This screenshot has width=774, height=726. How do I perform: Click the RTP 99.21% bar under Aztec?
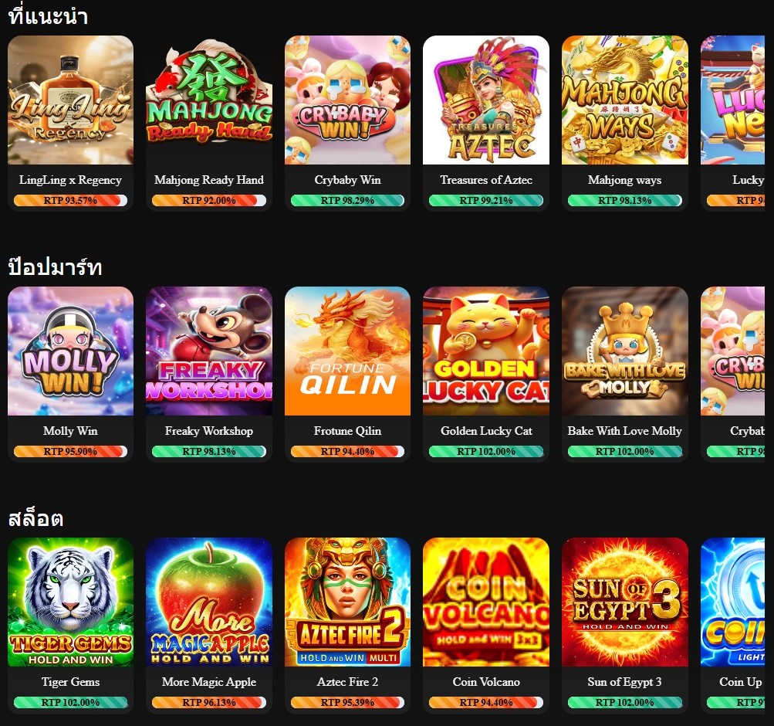(x=486, y=201)
